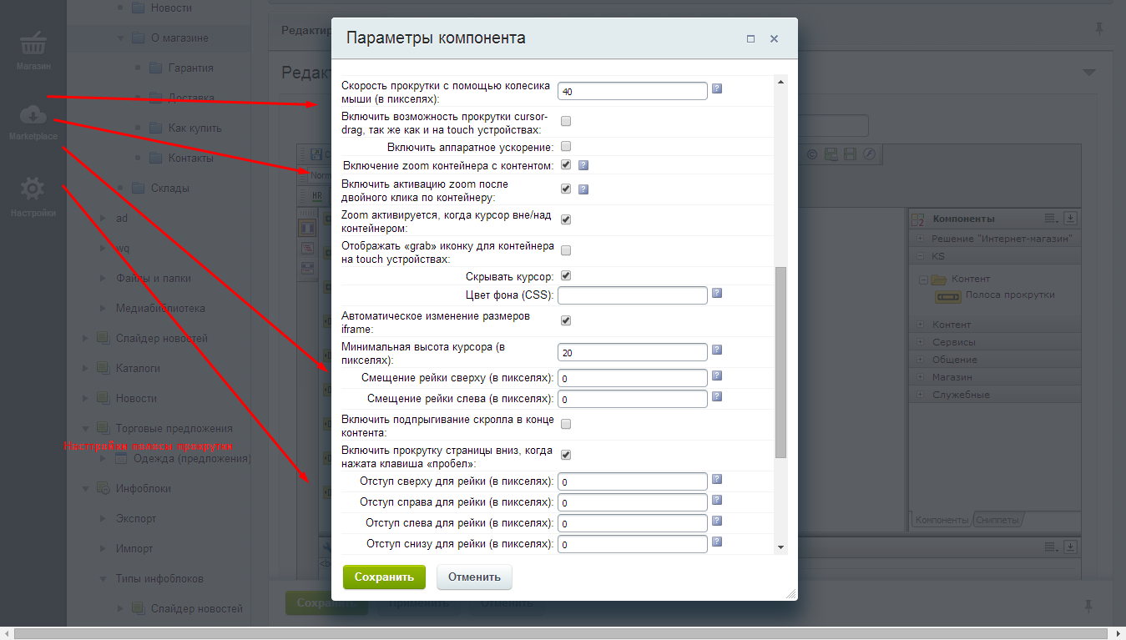Screen dimensions: 1126x640
Task: Enable the аппаратное ускорение checkbox
Action: pyautogui.click(x=566, y=147)
